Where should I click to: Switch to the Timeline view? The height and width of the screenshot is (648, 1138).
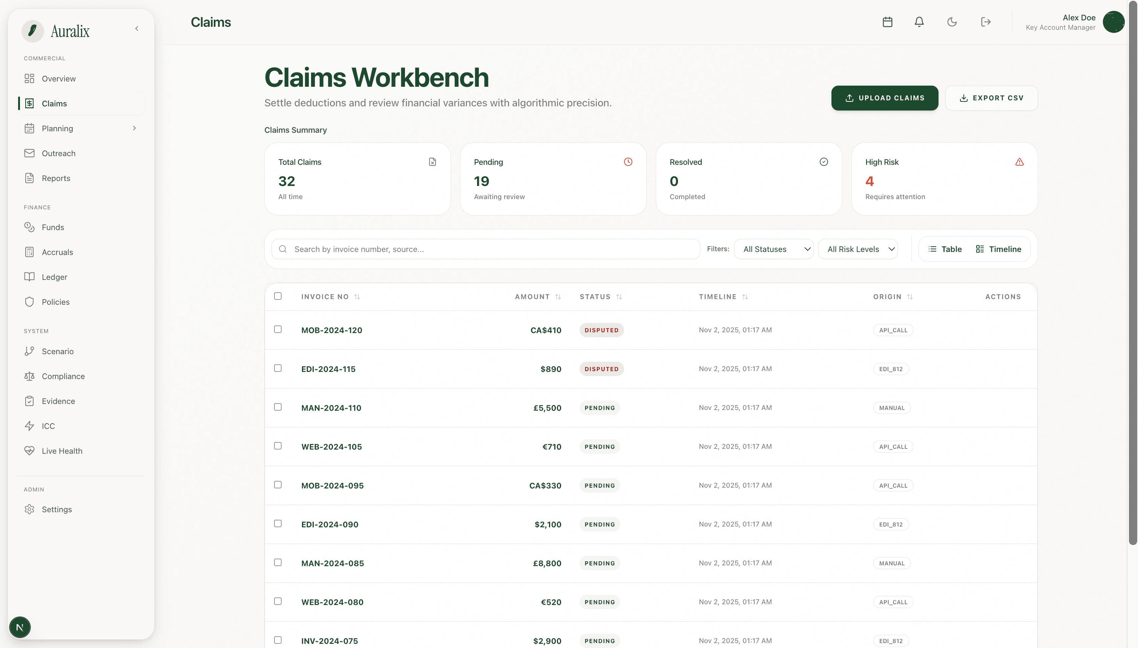[998, 249]
